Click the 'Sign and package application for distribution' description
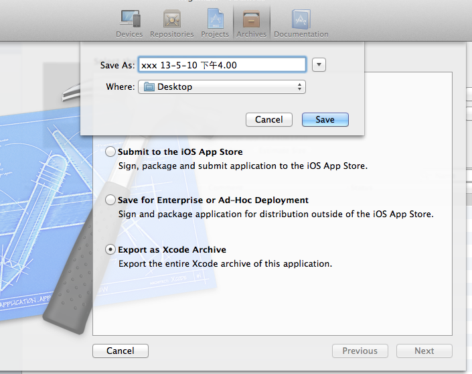The width and height of the screenshot is (472, 374). pyautogui.click(x=276, y=214)
